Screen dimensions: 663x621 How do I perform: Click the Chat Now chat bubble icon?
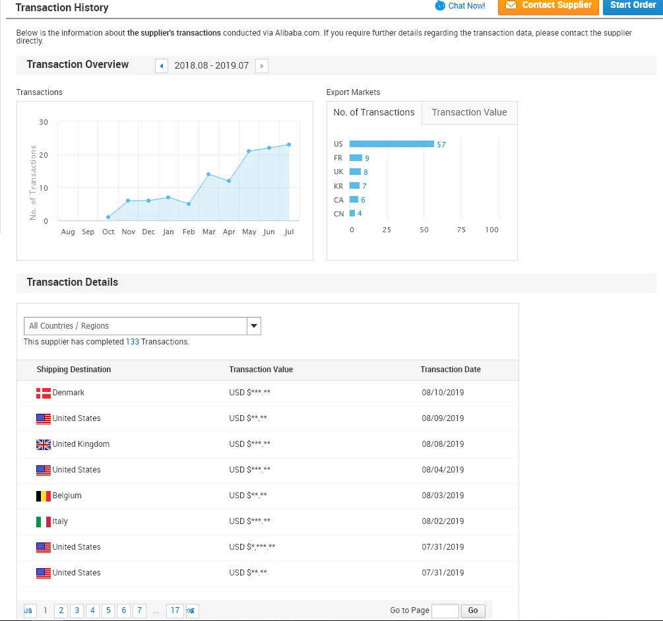440,6
